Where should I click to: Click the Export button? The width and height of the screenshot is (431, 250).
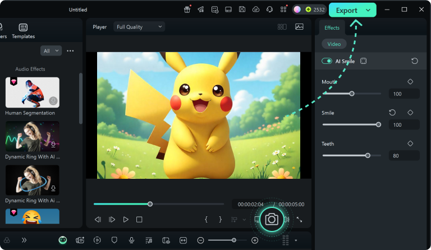pyautogui.click(x=347, y=10)
